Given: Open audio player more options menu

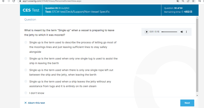Looking at the screenshot, I should pyautogui.click(x=186, y=32).
